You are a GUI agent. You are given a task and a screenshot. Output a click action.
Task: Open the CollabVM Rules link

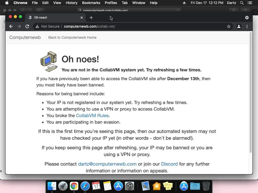pyautogui.click(x=92, y=116)
